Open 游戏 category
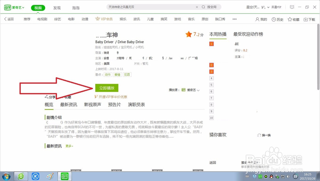Viewport: 320px width, 181px height. click(x=178, y=19)
